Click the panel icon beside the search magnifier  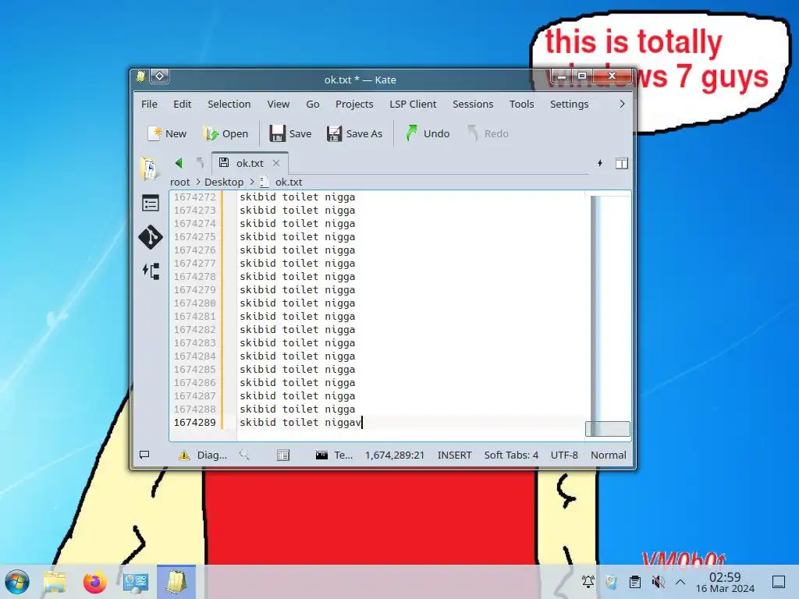(x=282, y=455)
